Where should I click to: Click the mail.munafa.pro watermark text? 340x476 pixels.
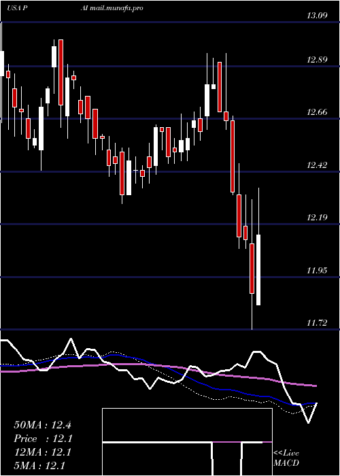point(116,8)
